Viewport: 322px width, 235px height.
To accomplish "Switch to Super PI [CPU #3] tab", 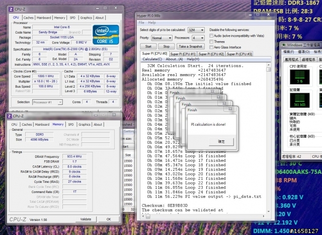I will click(x=239, y=54).
